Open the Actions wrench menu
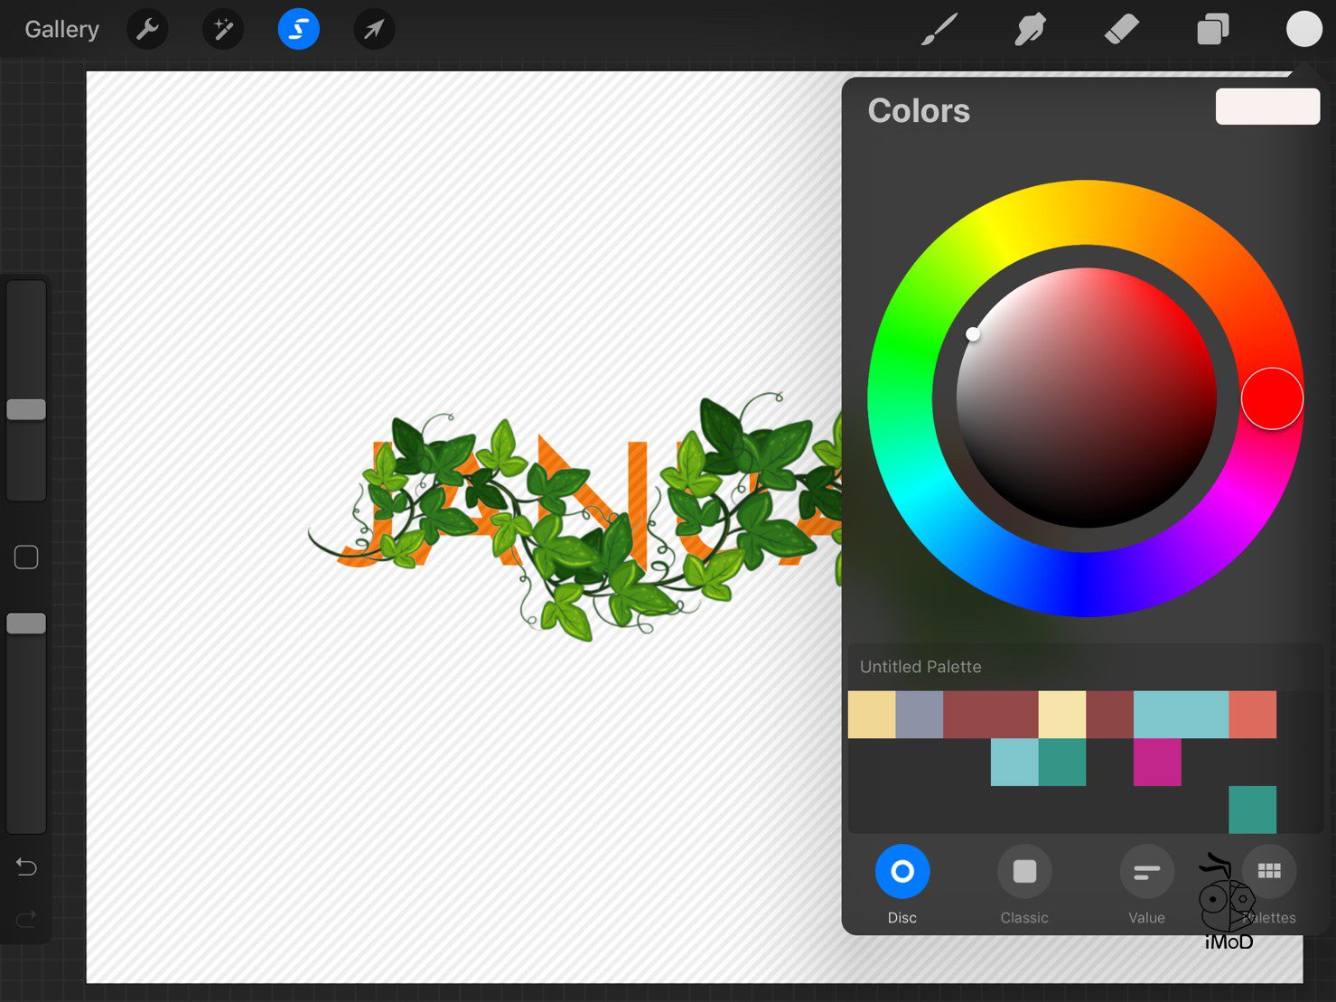 tap(147, 30)
